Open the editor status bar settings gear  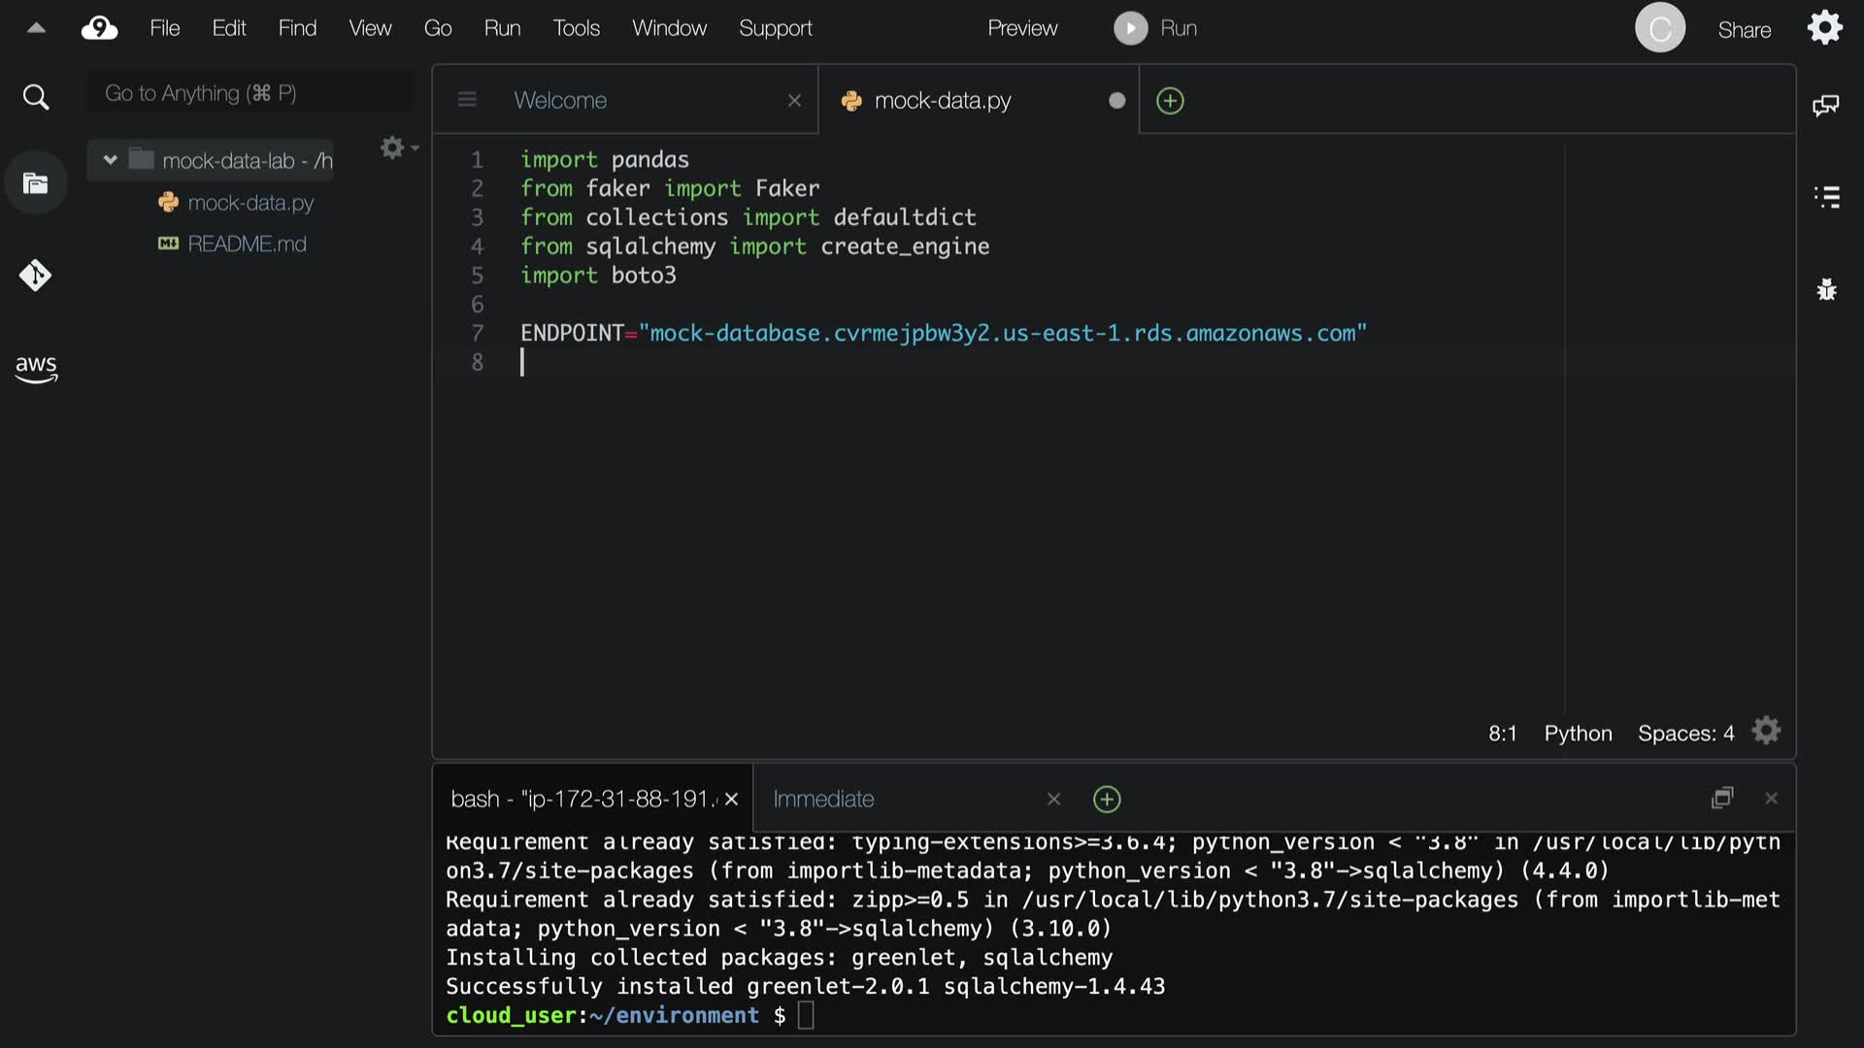(1766, 731)
